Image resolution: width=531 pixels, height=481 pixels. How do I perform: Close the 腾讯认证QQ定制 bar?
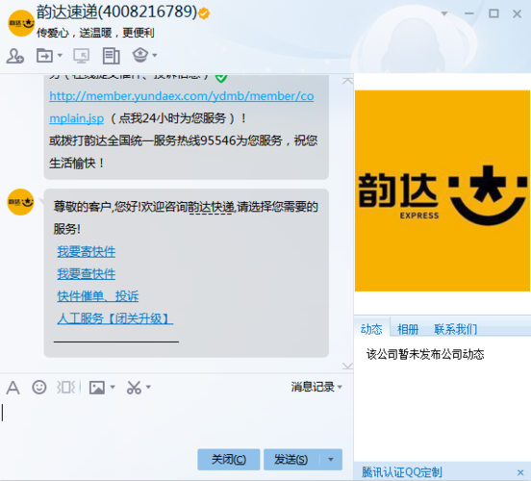520,472
